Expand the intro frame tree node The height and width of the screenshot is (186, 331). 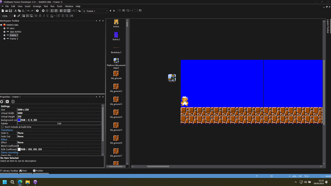coord(4,28)
